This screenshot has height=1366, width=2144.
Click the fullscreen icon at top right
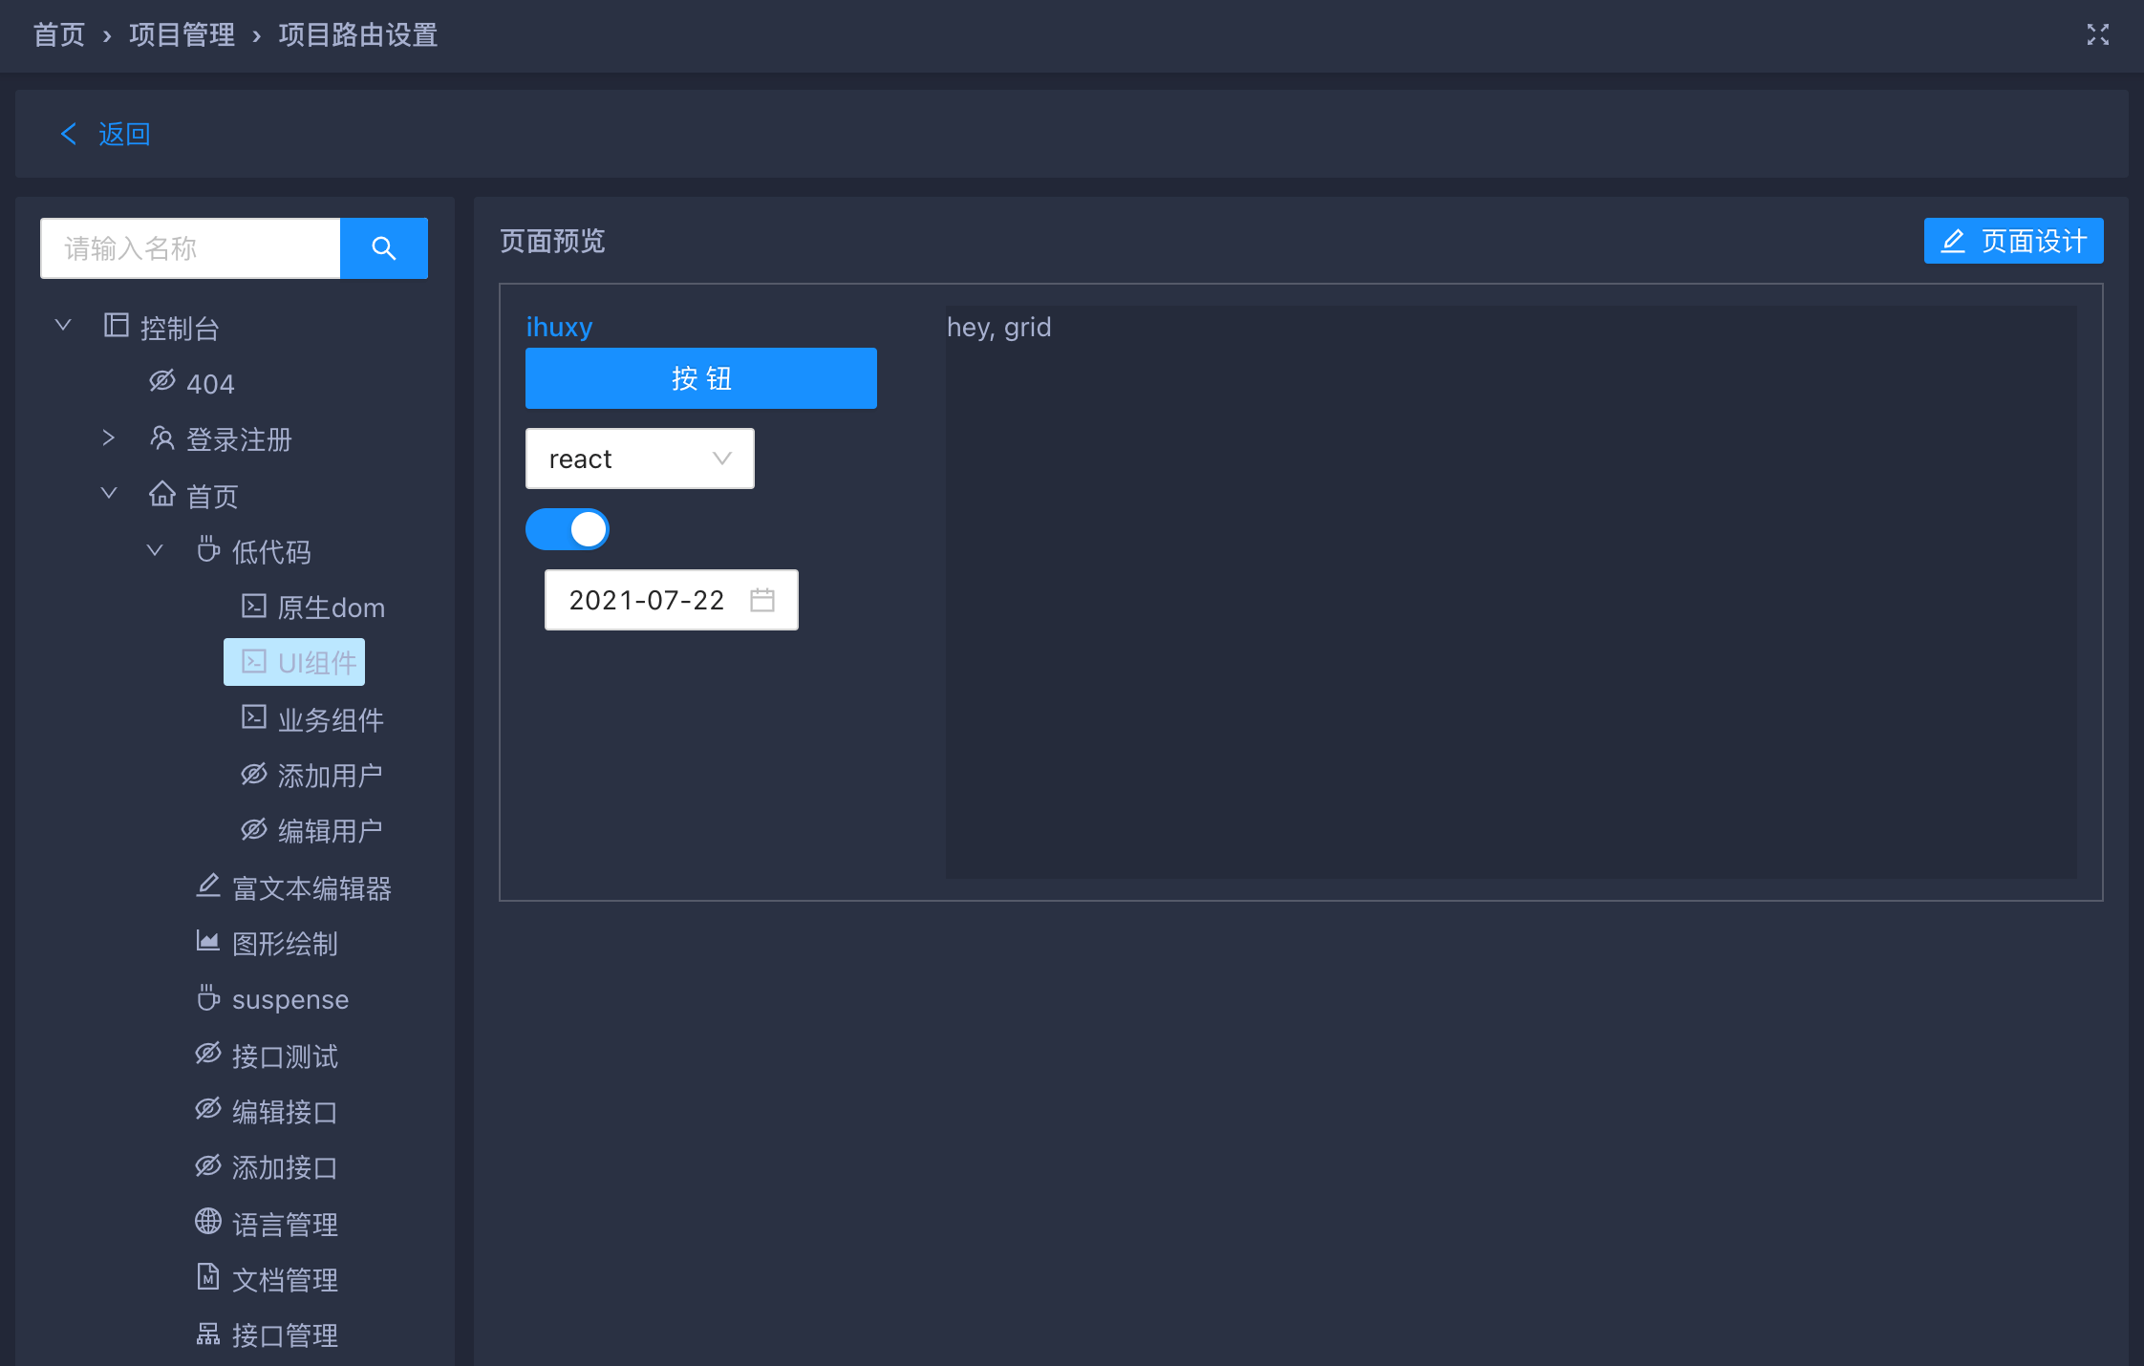point(2097,35)
